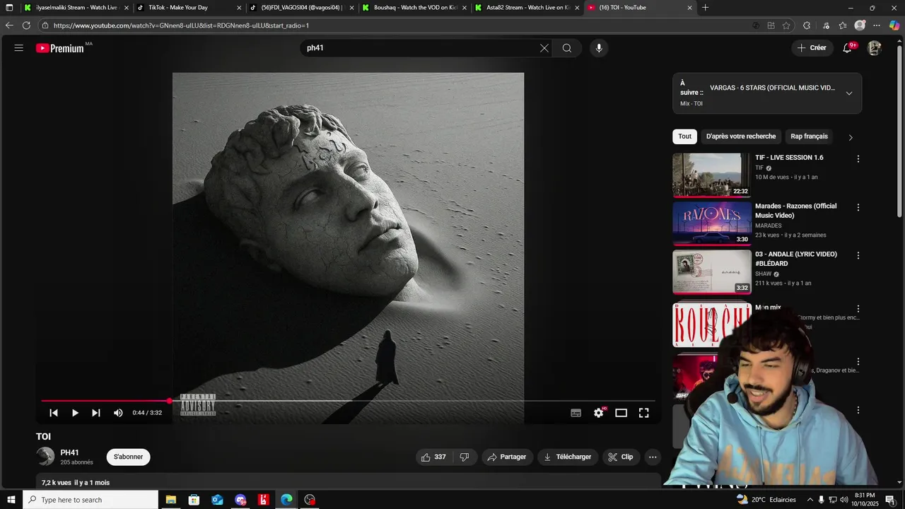Click the browser address bar URL
The width and height of the screenshot is (905, 509).
tap(181, 25)
